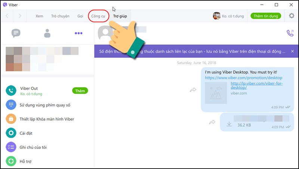Open the Gọi menu
Image resolution: width=299 pixels, height=169 pixels.
click(80, 16)
